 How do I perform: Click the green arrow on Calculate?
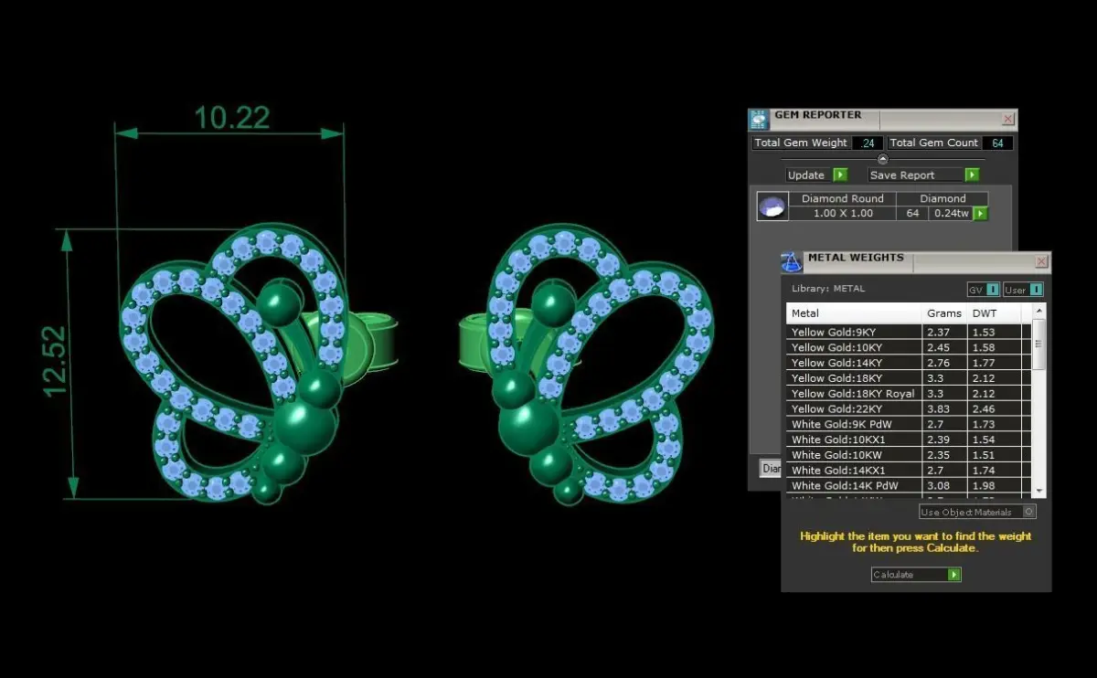tap(953, 575)
